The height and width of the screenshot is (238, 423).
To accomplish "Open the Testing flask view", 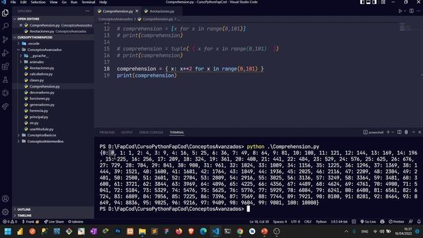I will [x=5, y=79].
